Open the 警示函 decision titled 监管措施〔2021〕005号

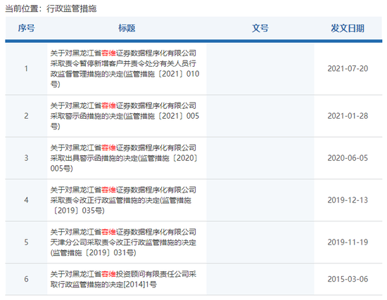point(125,116)
